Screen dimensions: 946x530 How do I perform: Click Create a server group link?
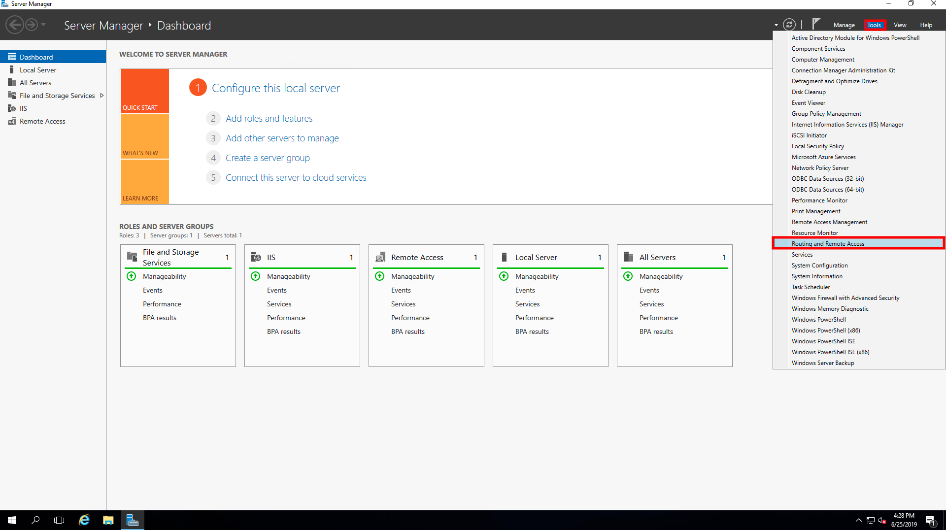point(268,158)
